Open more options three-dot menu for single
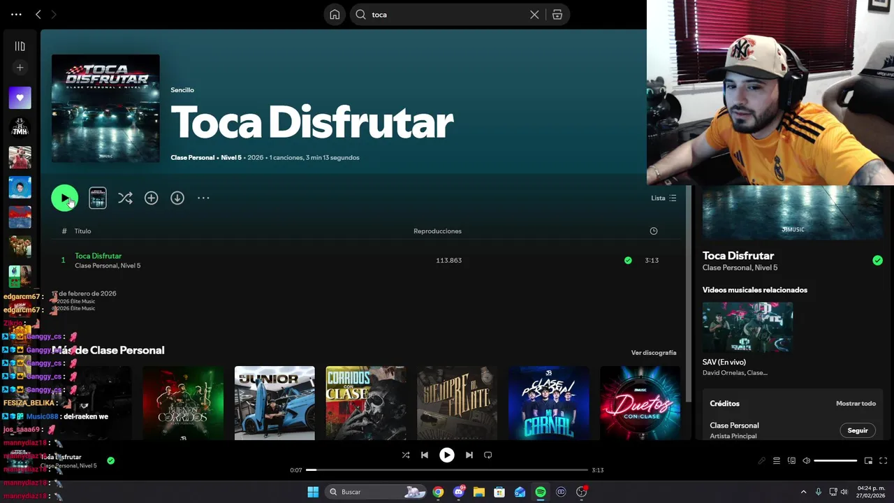The image size is (894, 503). click(203, 198)
